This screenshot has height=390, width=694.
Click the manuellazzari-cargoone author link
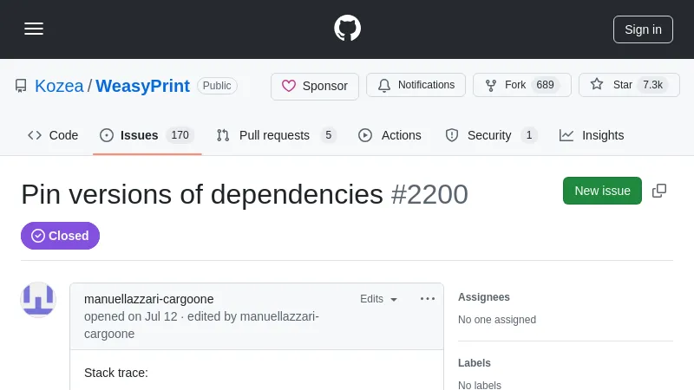click(x=148, y=299)
